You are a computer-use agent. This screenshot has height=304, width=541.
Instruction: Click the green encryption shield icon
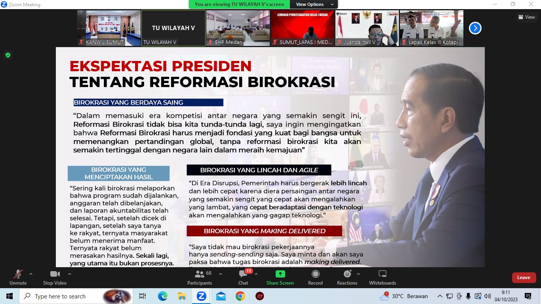point(8,55)
